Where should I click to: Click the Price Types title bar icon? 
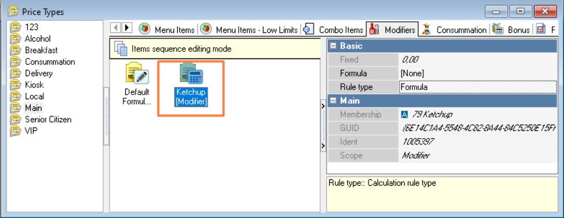pyautogui.click(x=13, y=12)
